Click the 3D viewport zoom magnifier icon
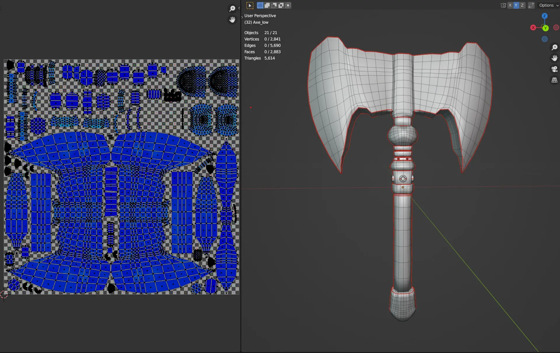Image resolution: width=560 pixels, height=353 pixels. 554,47
